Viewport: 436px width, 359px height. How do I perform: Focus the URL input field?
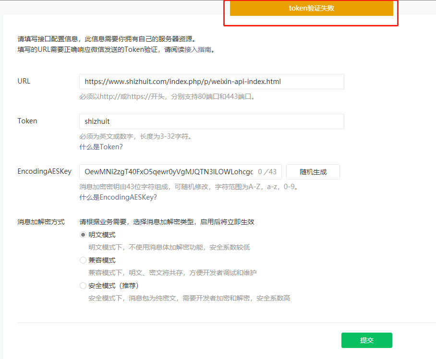tap(211, 82)
